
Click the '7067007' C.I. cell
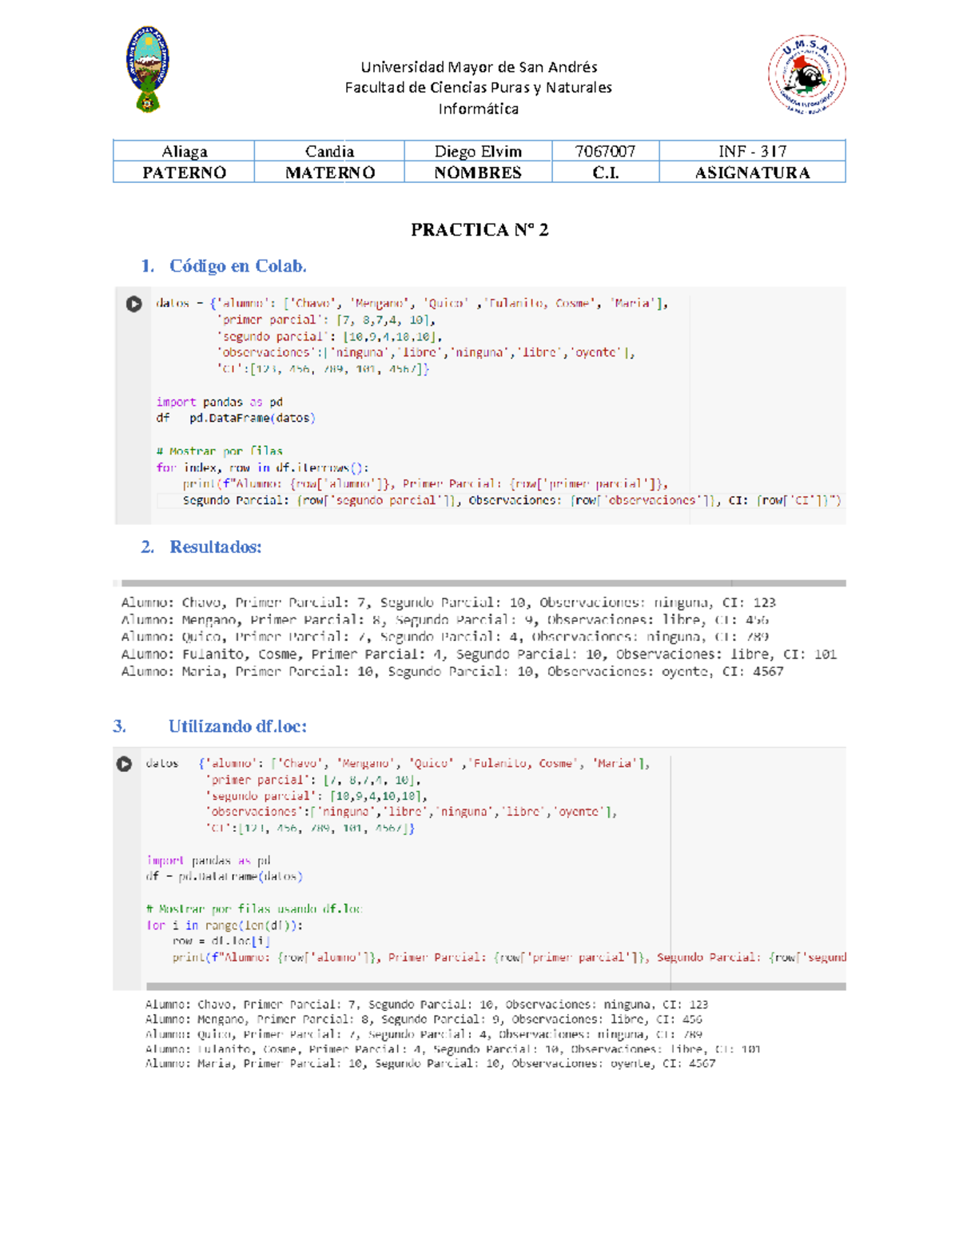(x=605, y=151)
